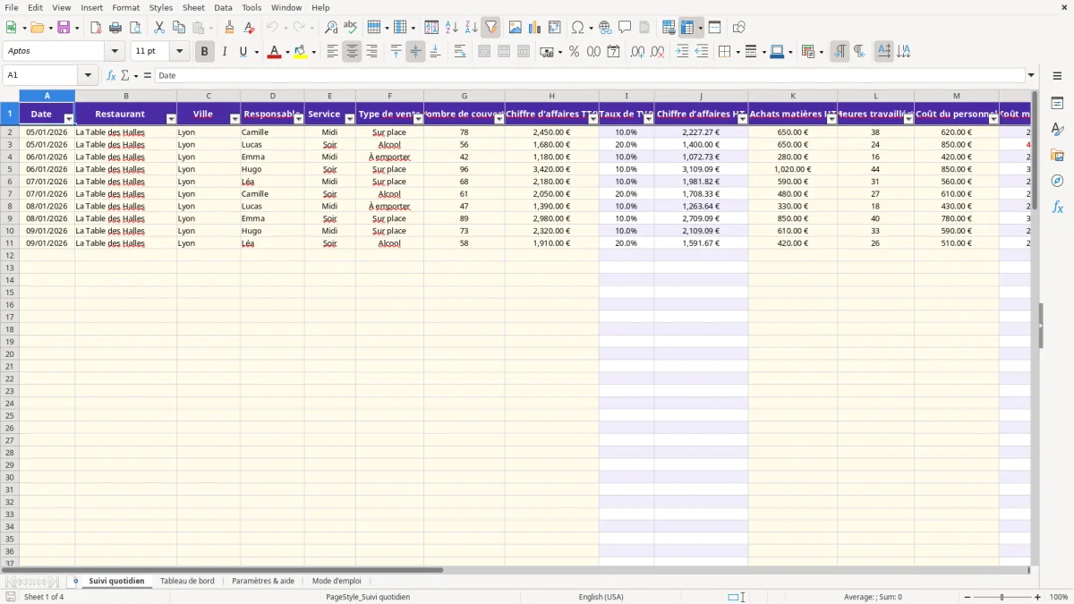The image size is (1074, 604).
Task: Switch to Tableau de bord sheet tab
Action: pyautogui.click(x=187, y=581)
